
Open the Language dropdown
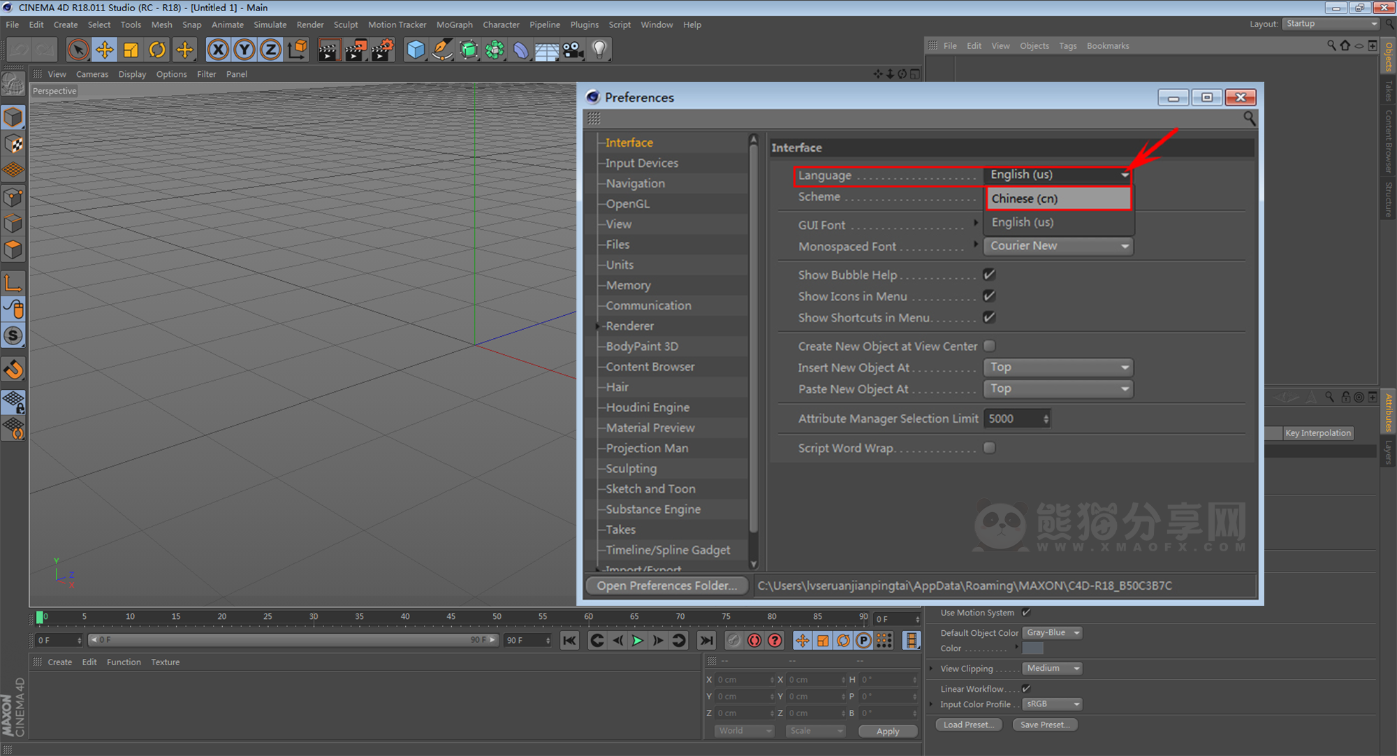tap(1058, 175)
